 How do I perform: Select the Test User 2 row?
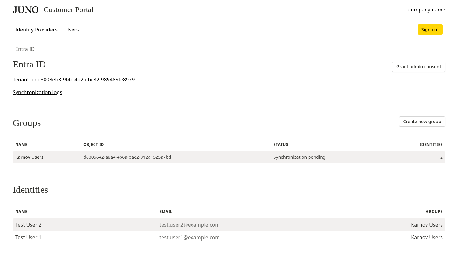tap(28, 225)
